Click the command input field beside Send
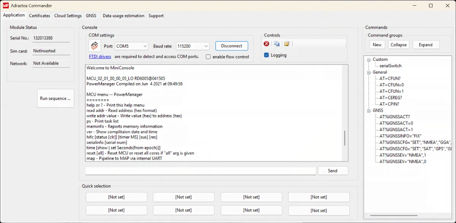 (x=200, y=171)
